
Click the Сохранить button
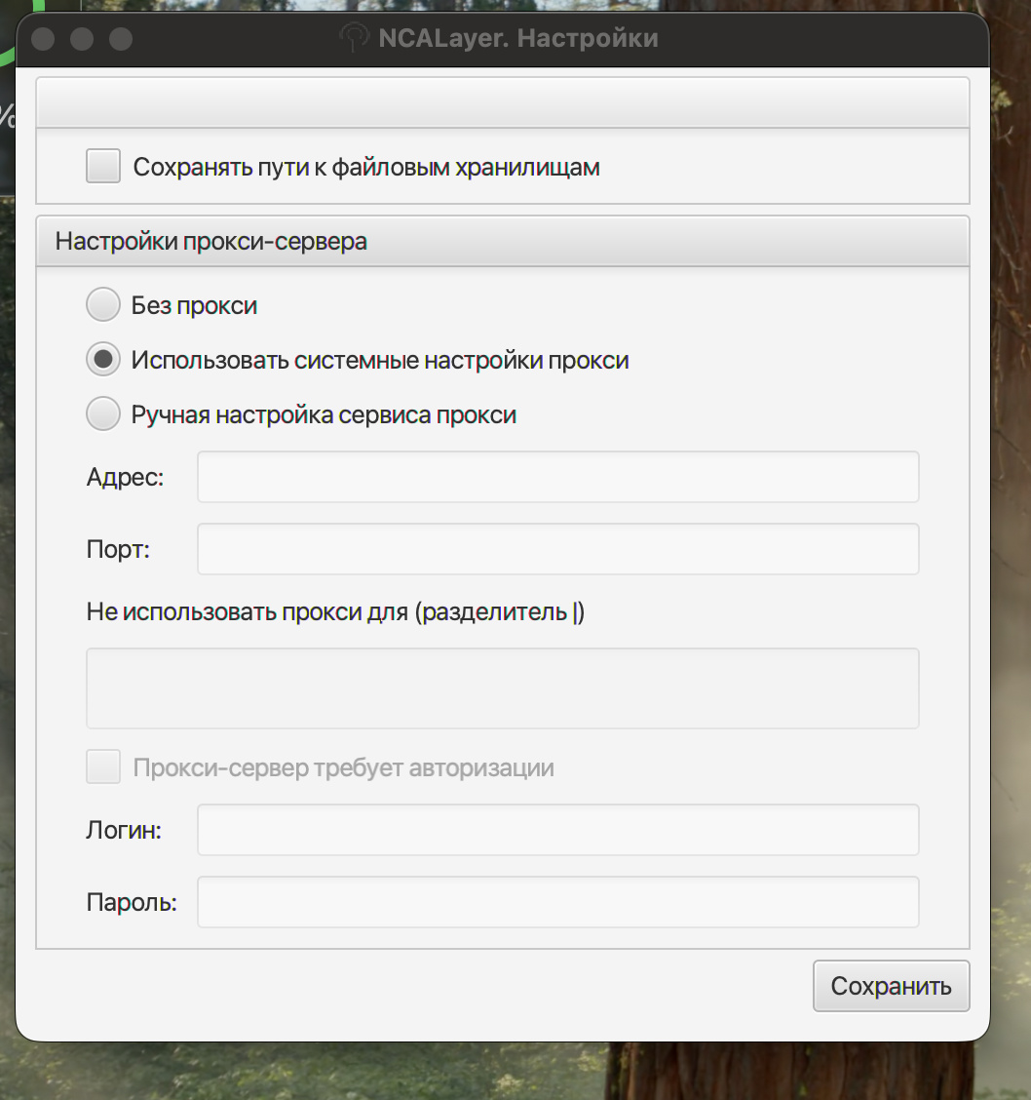tap(892, 986)
